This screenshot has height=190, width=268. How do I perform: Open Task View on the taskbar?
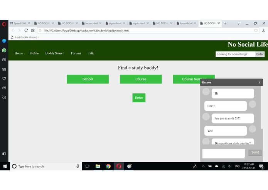(87, 166)
